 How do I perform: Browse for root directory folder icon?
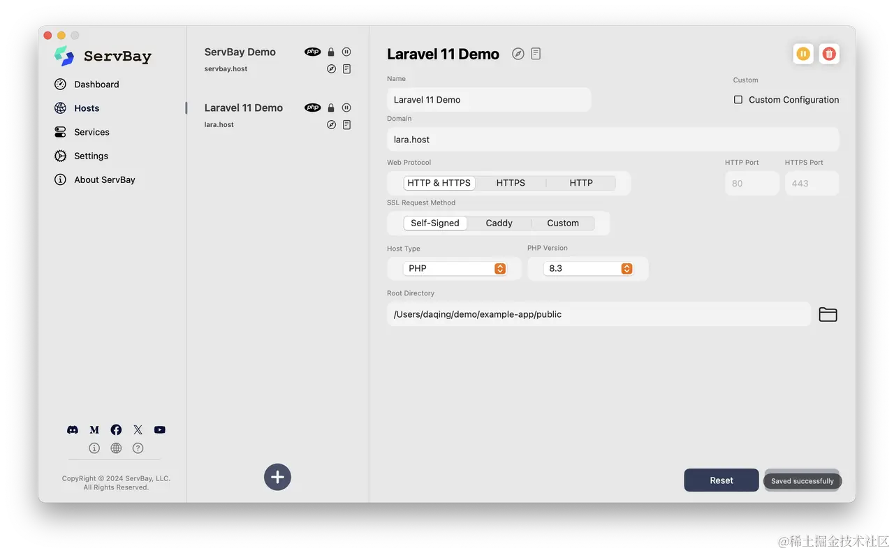click(x=828, y=315)
